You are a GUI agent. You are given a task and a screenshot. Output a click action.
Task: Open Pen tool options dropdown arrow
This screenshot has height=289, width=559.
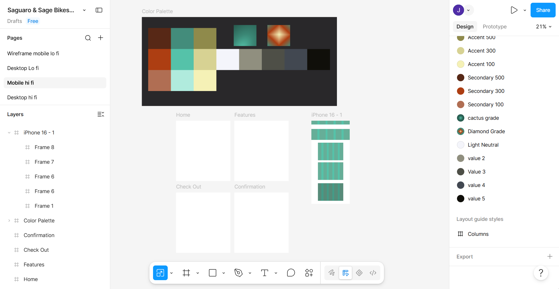tap(250, 273)
